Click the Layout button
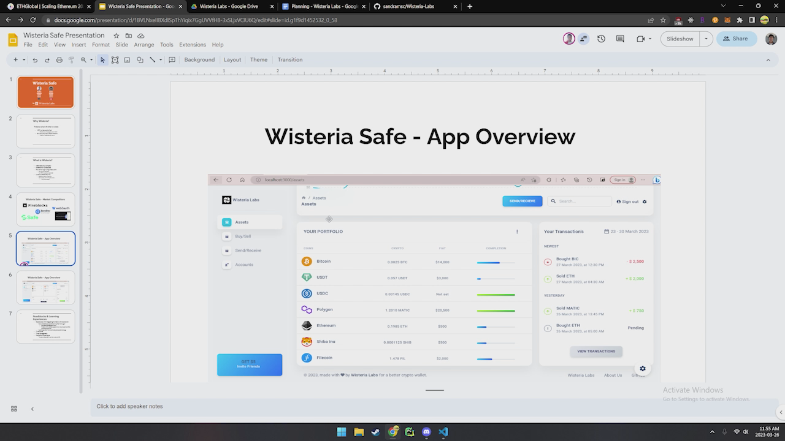 (232, 60)
